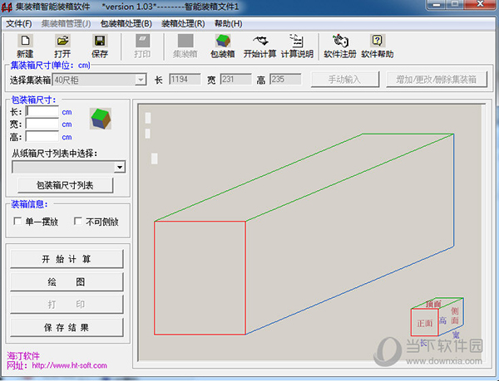Click the 长 length input field
This screenshot has width=499, height=381.
(42, 110)
